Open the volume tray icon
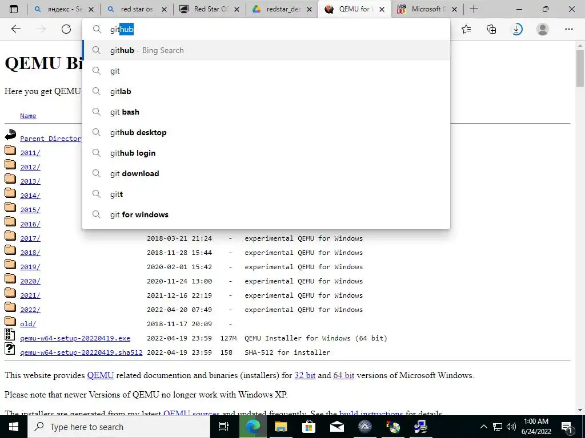This screenshot has width=585, height=438. click(511, 427)
